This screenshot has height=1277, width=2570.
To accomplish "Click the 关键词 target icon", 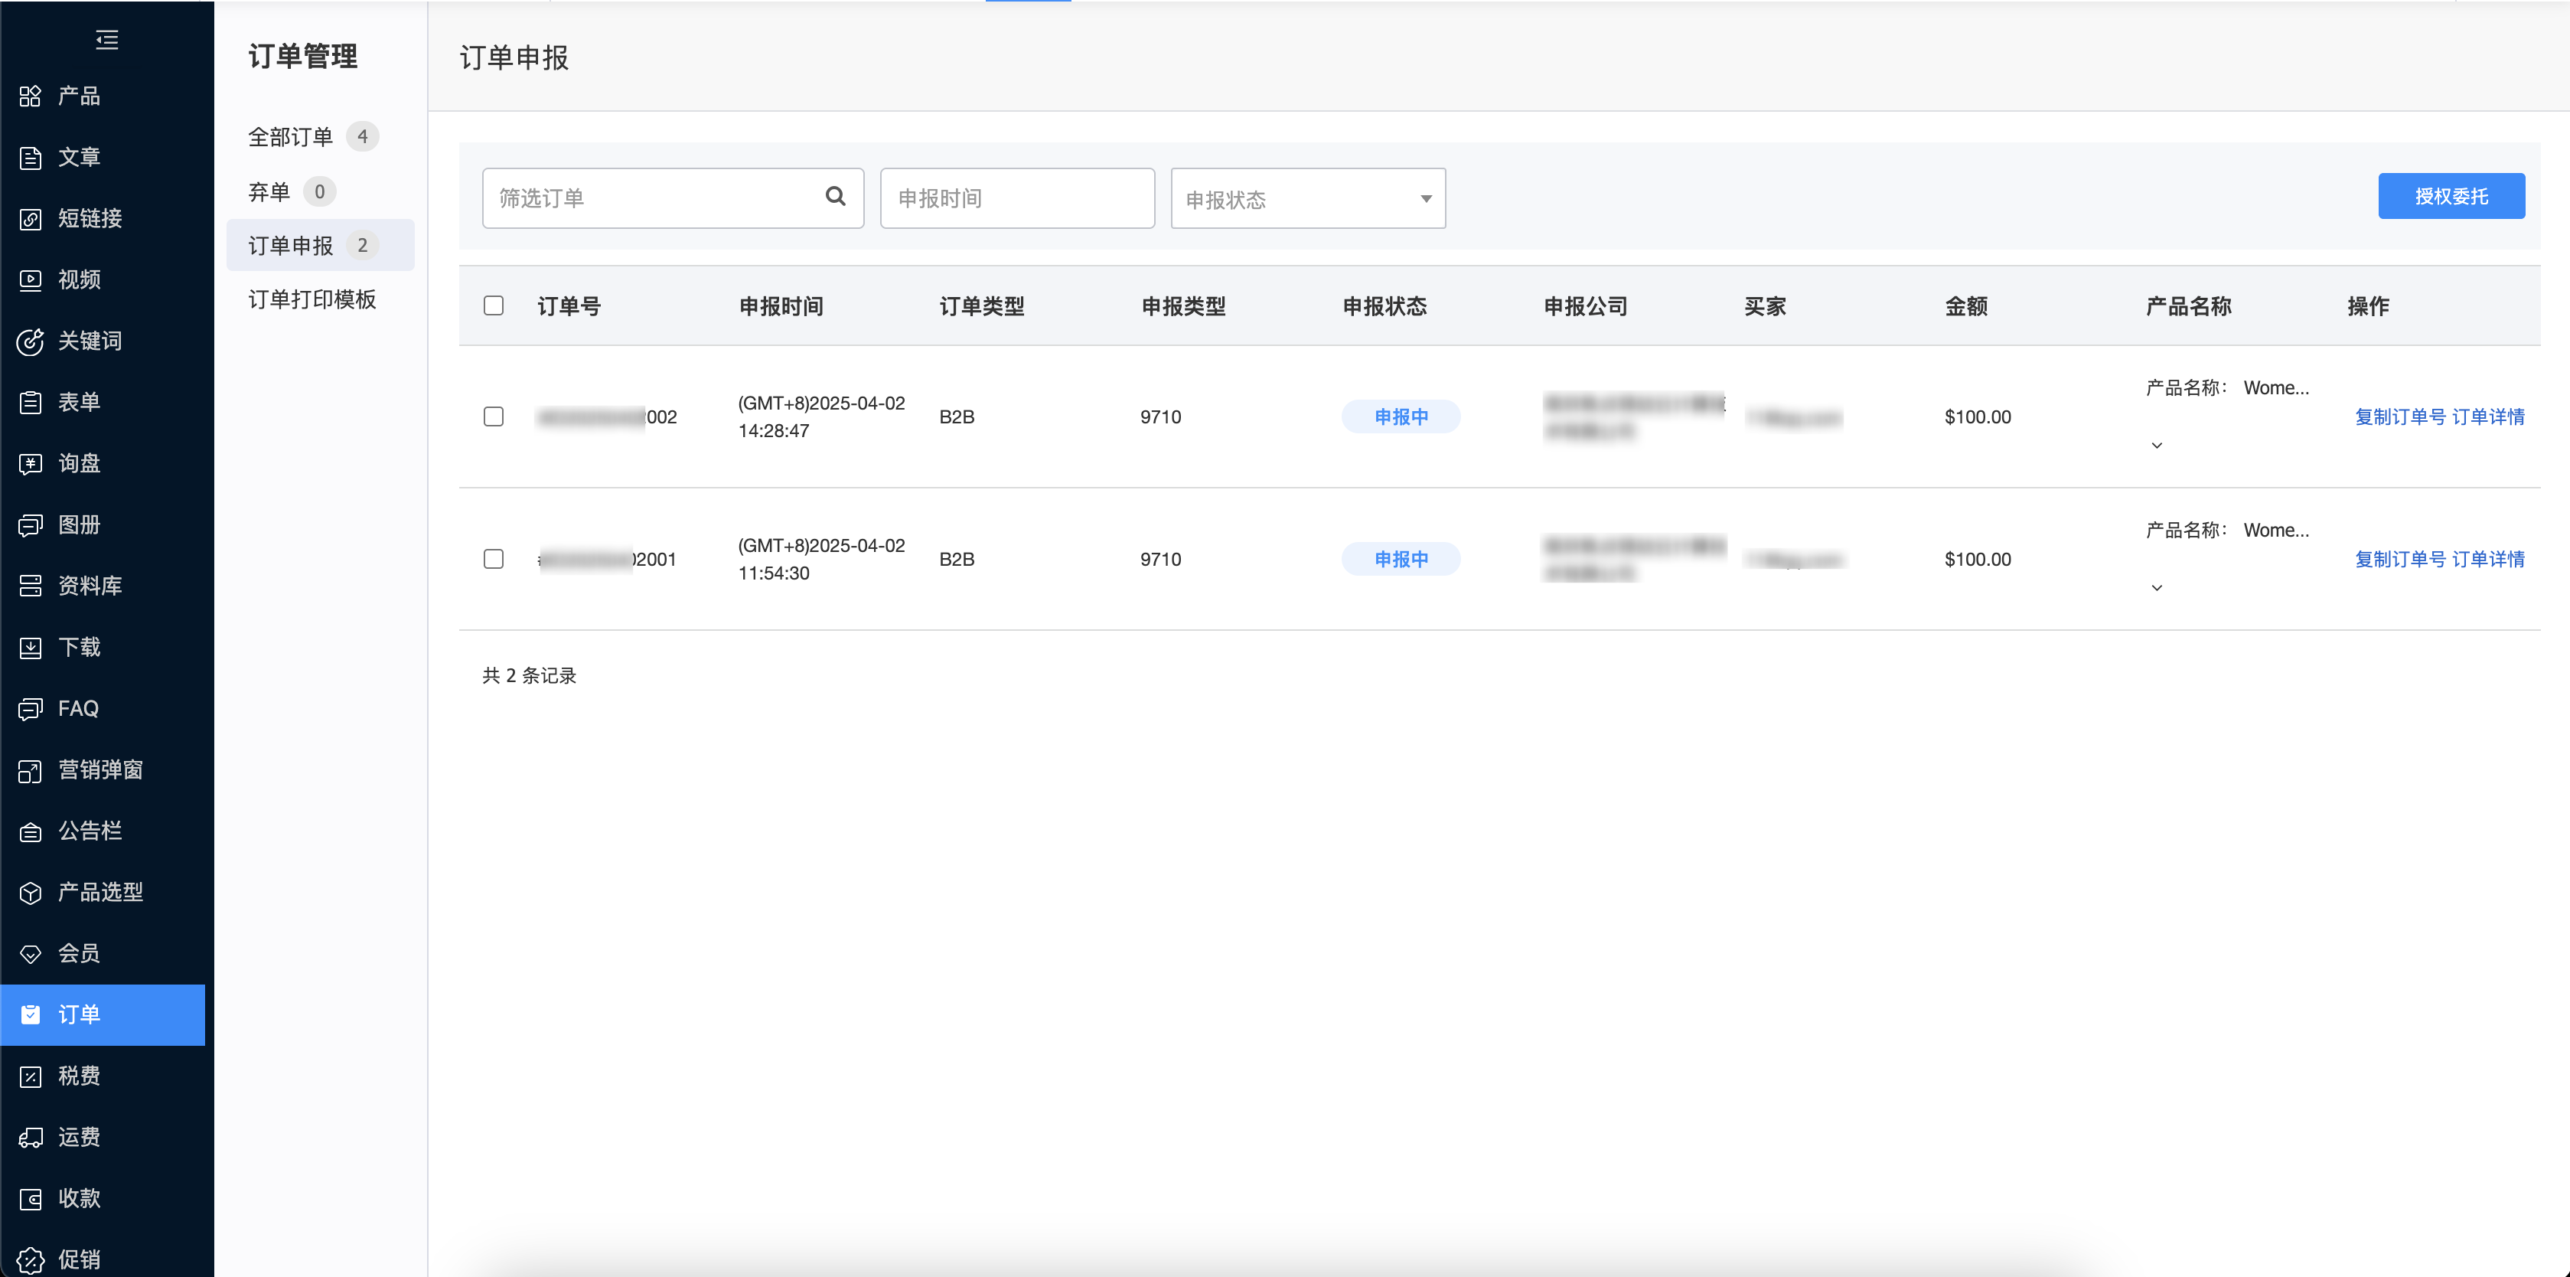I will pyautogui.click(x=31, y=341).
